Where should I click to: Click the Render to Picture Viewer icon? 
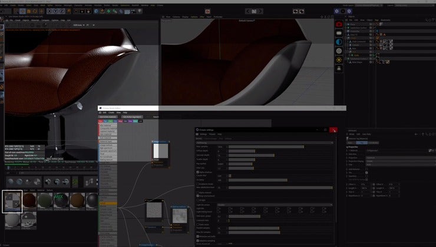[x=82, y=11]
